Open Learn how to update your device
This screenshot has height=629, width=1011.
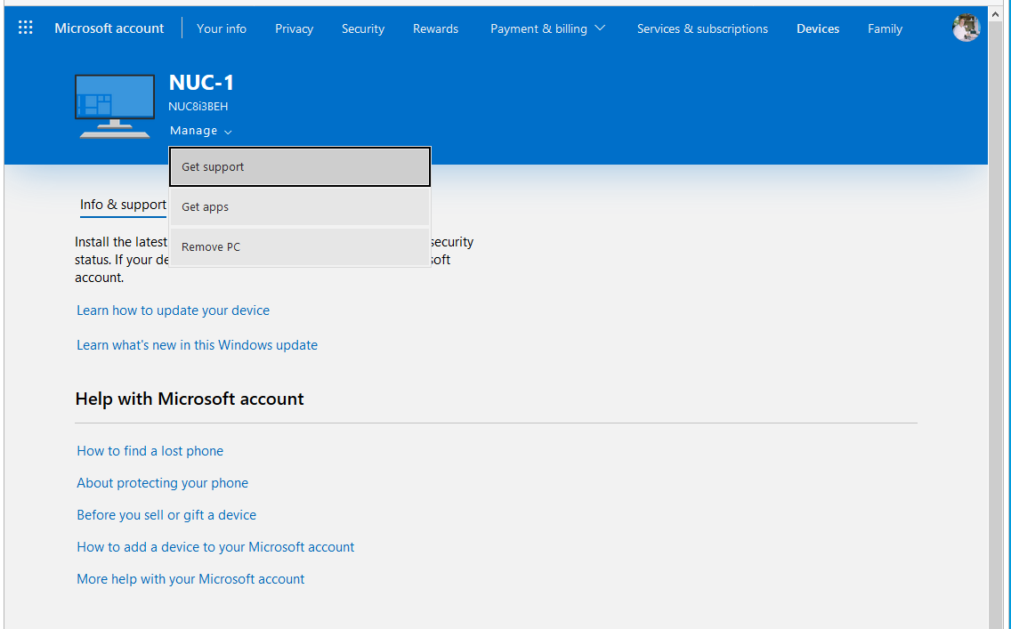(173, 310)
